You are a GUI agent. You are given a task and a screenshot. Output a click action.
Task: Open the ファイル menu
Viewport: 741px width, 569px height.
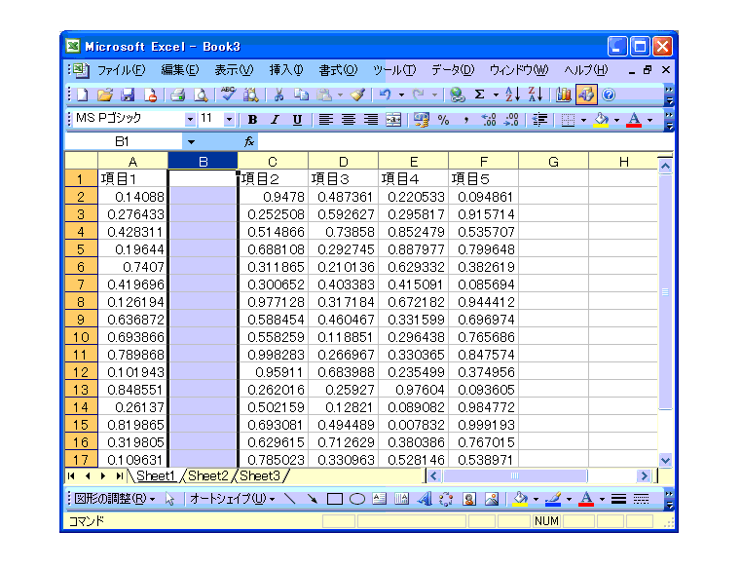pyautogui.click(x=121, y=70)
